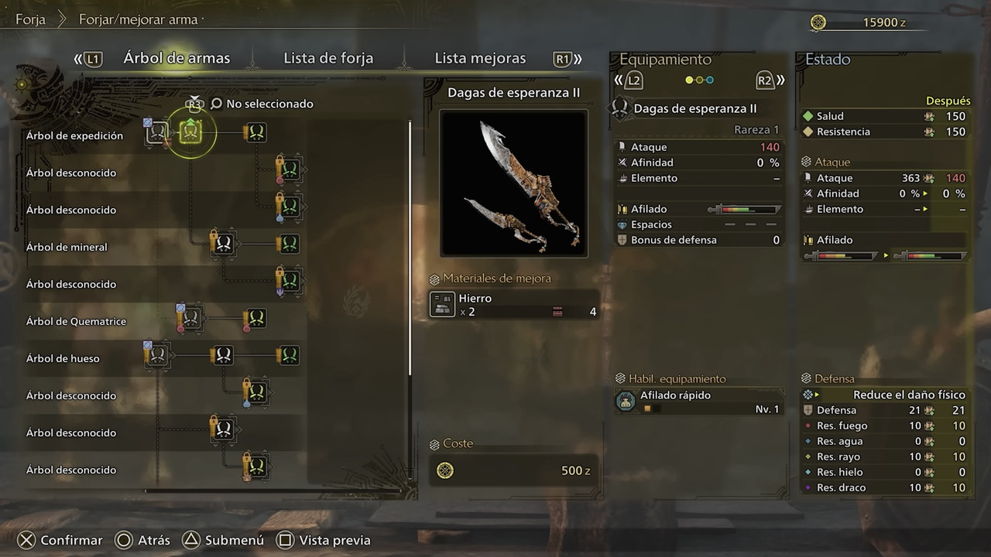Go to previous equipment page with L2

(629, 80)
